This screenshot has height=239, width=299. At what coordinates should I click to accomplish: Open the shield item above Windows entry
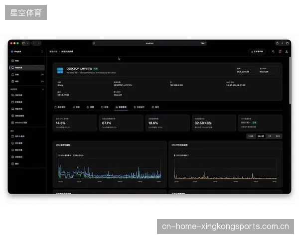27,116
